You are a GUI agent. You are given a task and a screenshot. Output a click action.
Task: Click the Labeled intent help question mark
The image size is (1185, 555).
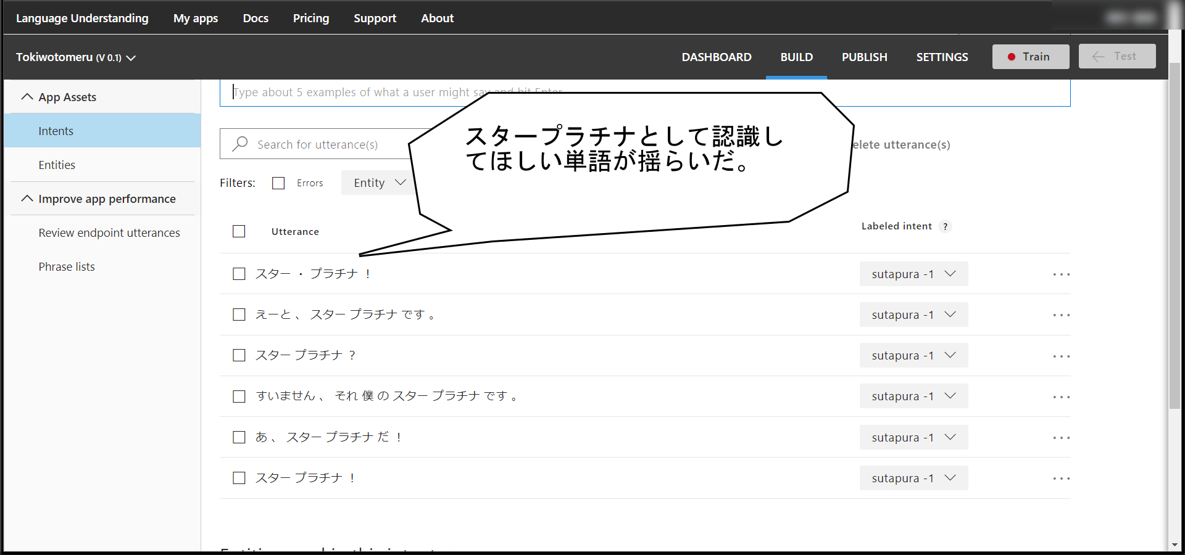[945, 226]
